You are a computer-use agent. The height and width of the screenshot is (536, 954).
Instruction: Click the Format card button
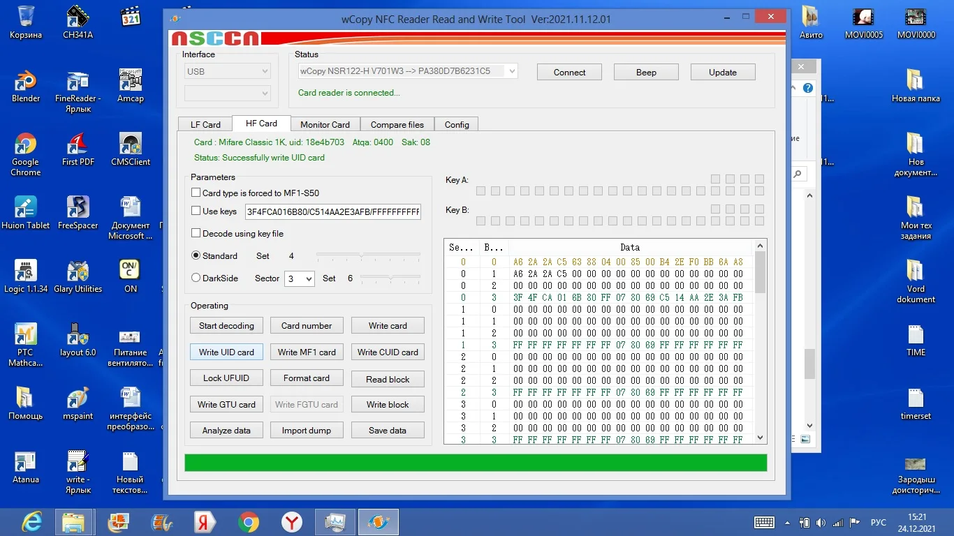coord(307,378)
